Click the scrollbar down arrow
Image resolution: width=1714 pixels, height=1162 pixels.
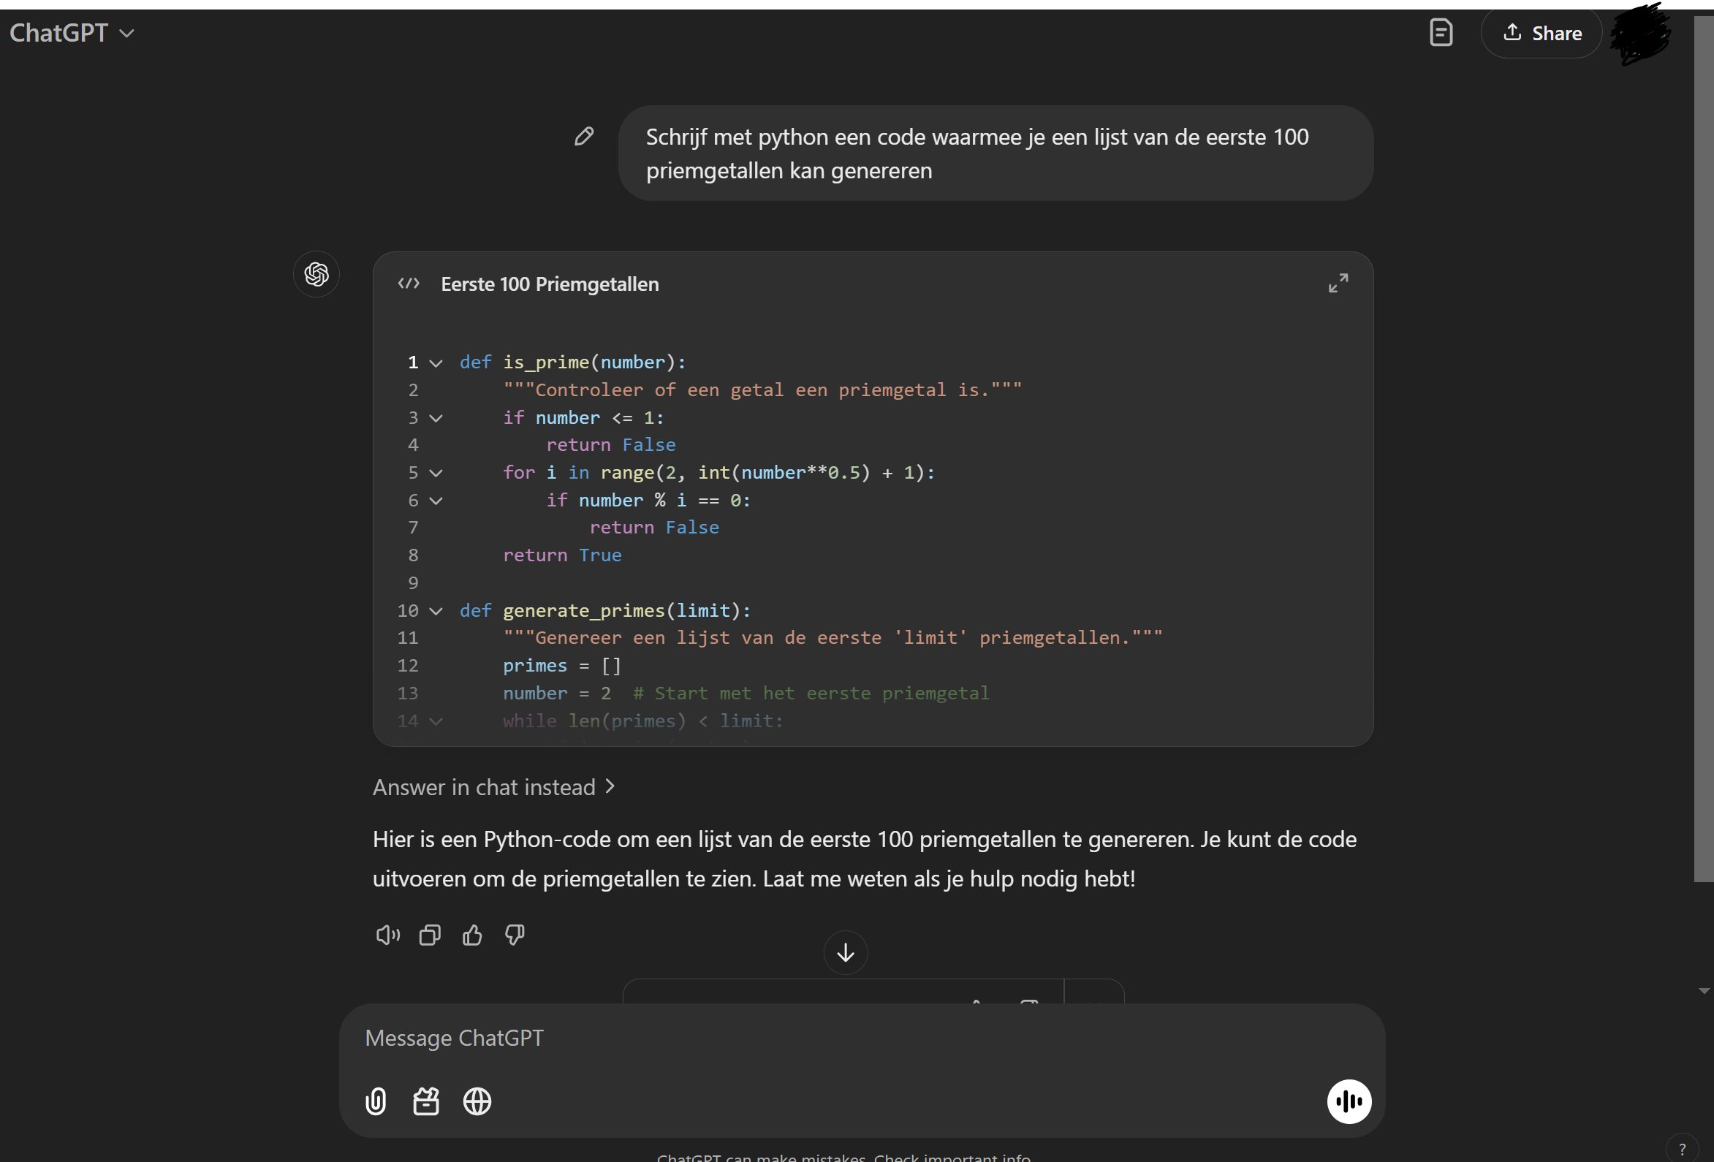coord(1703,991)
